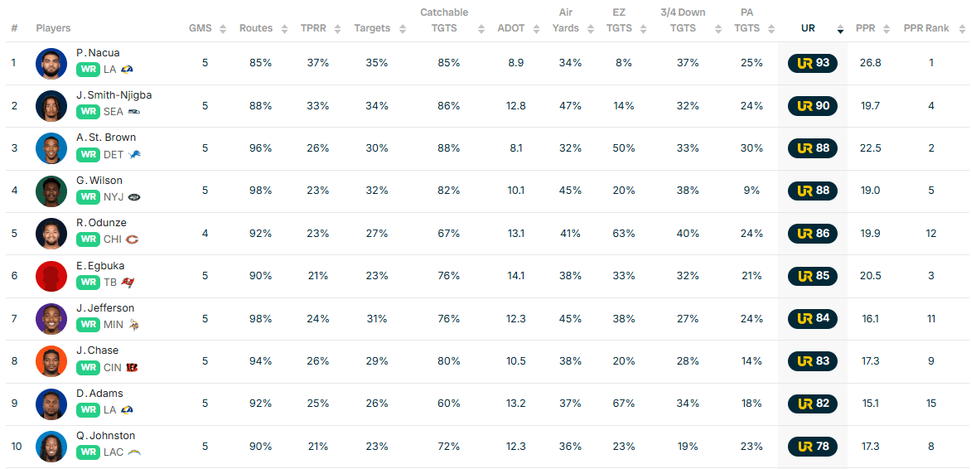The image size is (971, 469).
Task: Click the UR 93 rating badge
Action: point(812,63)
